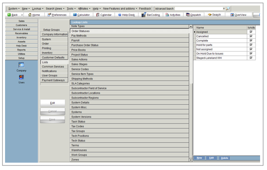Open the OverView toolbar item
This screenshot has height=170, width=267.
click(x=238, y=15)
